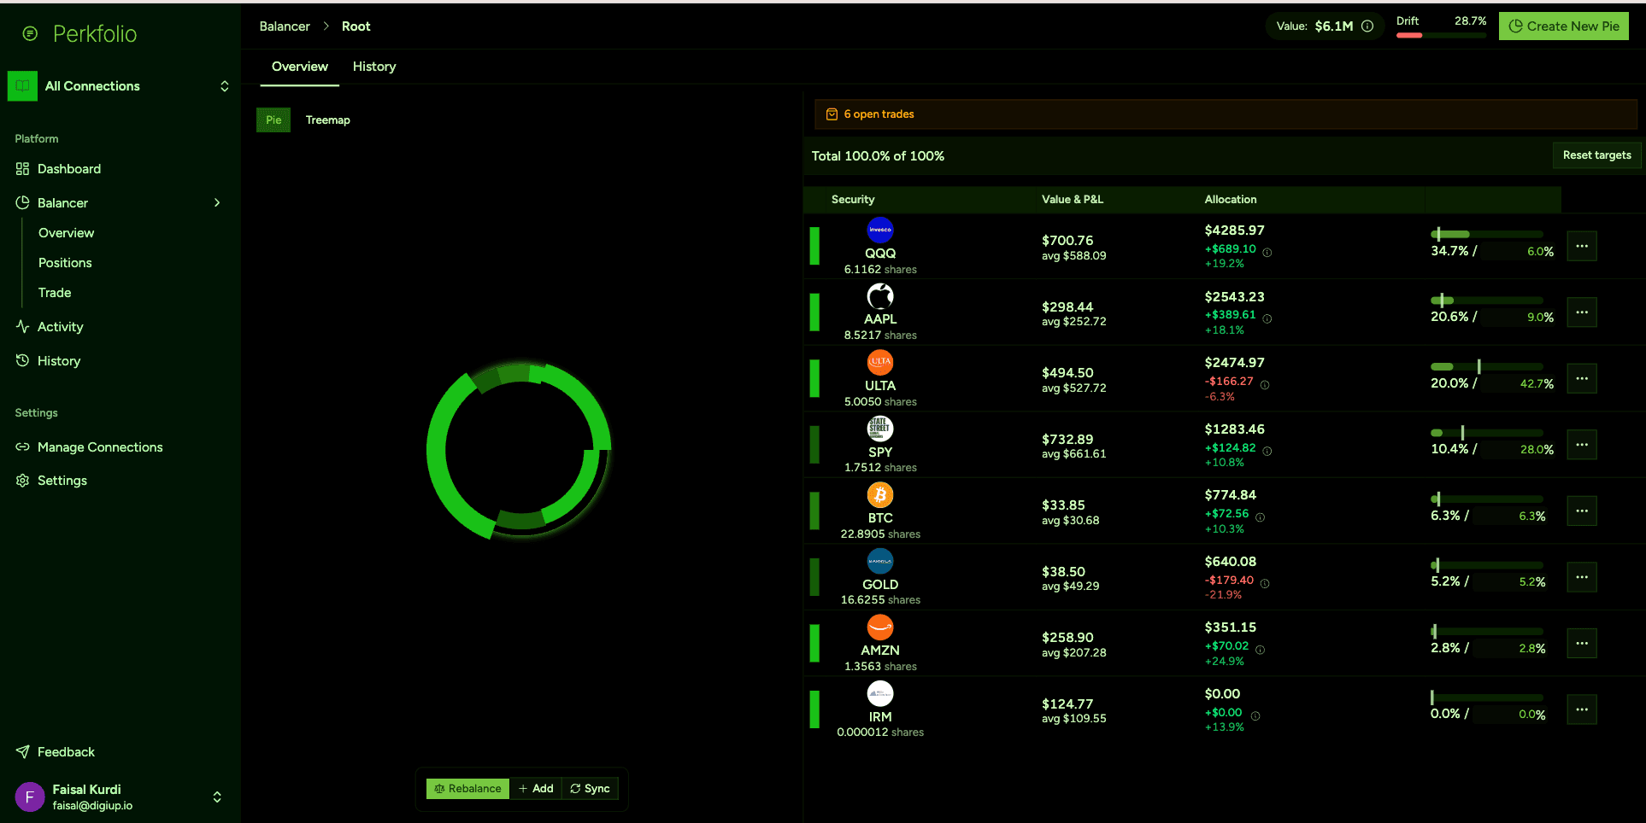
Task: Expand the Balancer sidebar chevron
Action: pyautogui.click(x=217, y=203)
